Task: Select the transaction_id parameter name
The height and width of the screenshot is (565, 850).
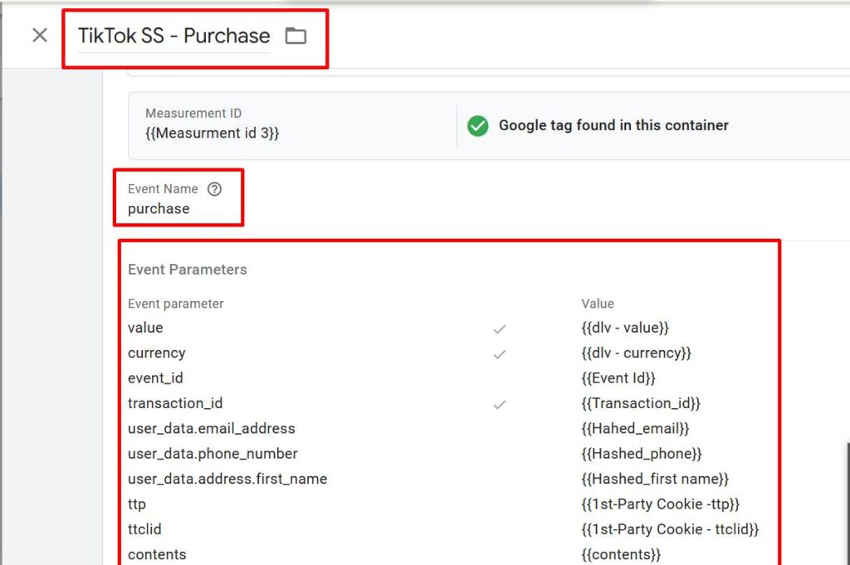Action: [x=175, y=403]
